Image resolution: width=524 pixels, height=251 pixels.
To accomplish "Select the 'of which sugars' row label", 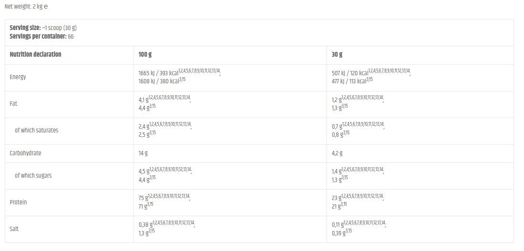I will coord(33,176).
